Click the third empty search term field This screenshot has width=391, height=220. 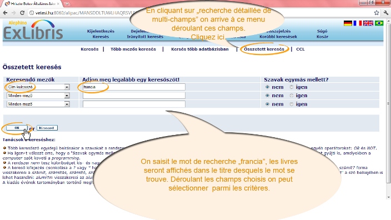tap(134, 104)
